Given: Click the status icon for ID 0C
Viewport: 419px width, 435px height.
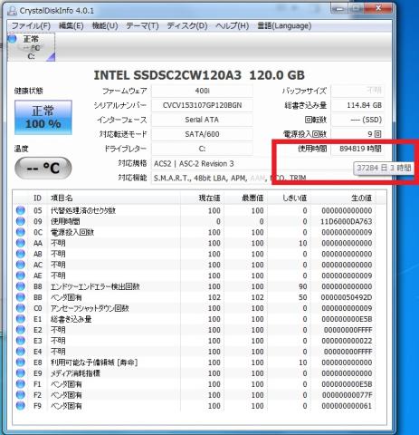Looking at the screenshot, I should (x=21, y=232).
